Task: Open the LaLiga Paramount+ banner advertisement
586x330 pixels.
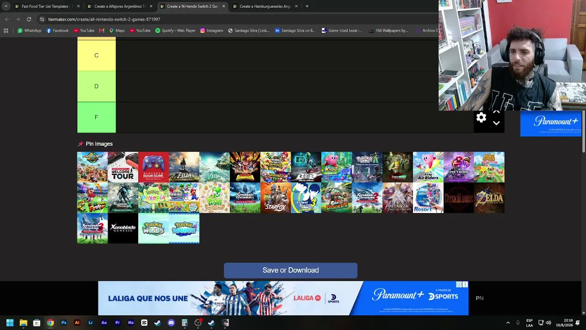Action: (x=283, y=298)
